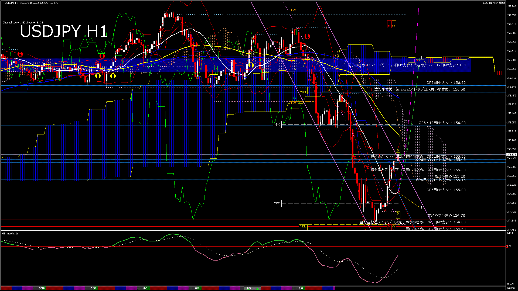Select the OP6日NYカット大きめ 155.15 label
This screenshot has width=518, height=291.
coord(441,180)
